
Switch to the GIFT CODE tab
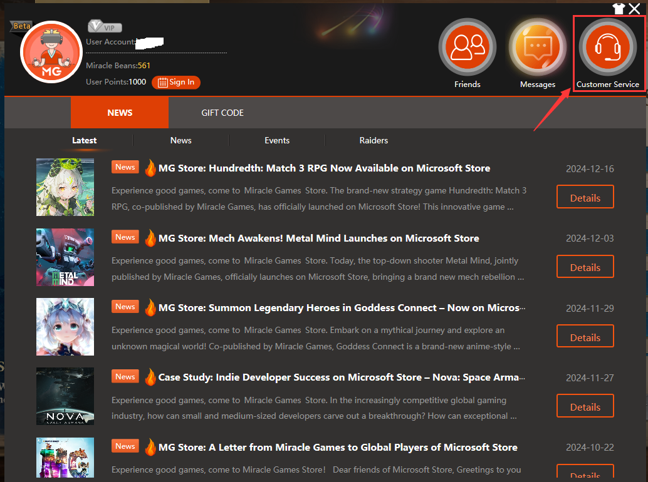click(222, 113)
